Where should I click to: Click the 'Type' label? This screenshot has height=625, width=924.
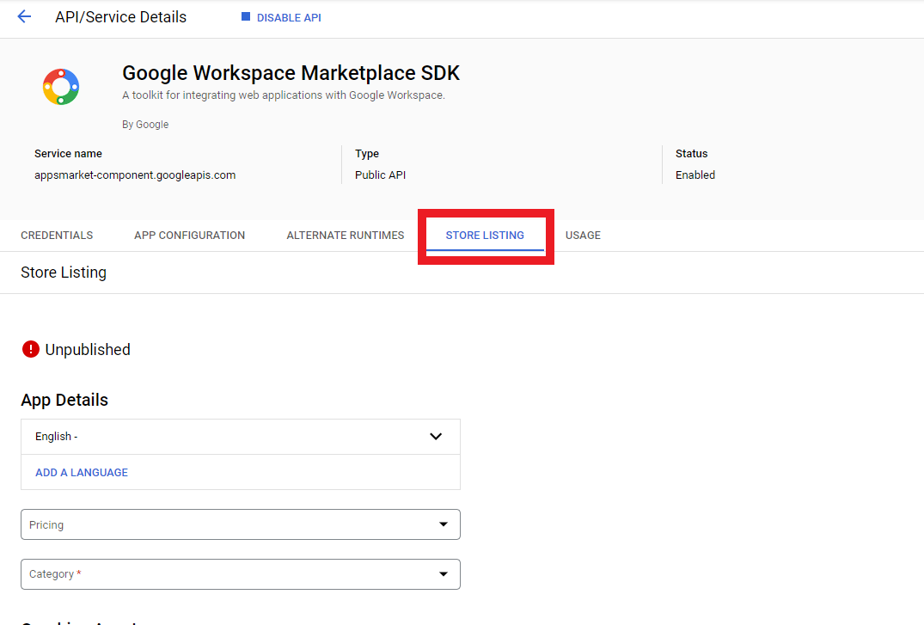click(x=366, y=153)
